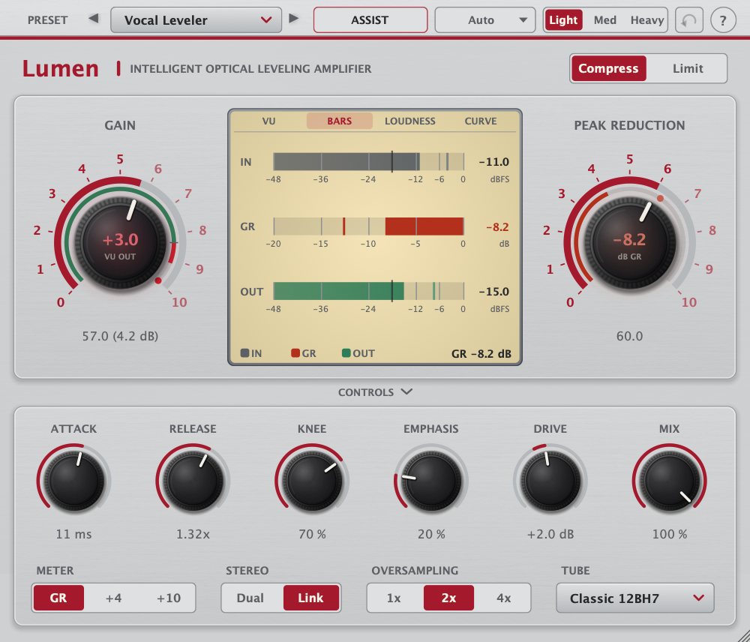Click the DRIVE knob
750x642 pixels.
[550, 480]
